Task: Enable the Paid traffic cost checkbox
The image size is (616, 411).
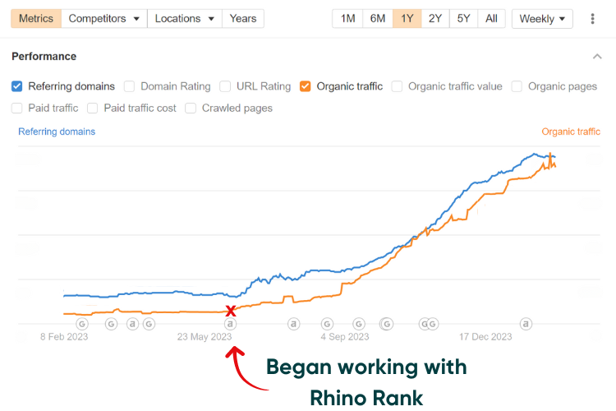Action: pyautogui.click(x=92, y=109)
